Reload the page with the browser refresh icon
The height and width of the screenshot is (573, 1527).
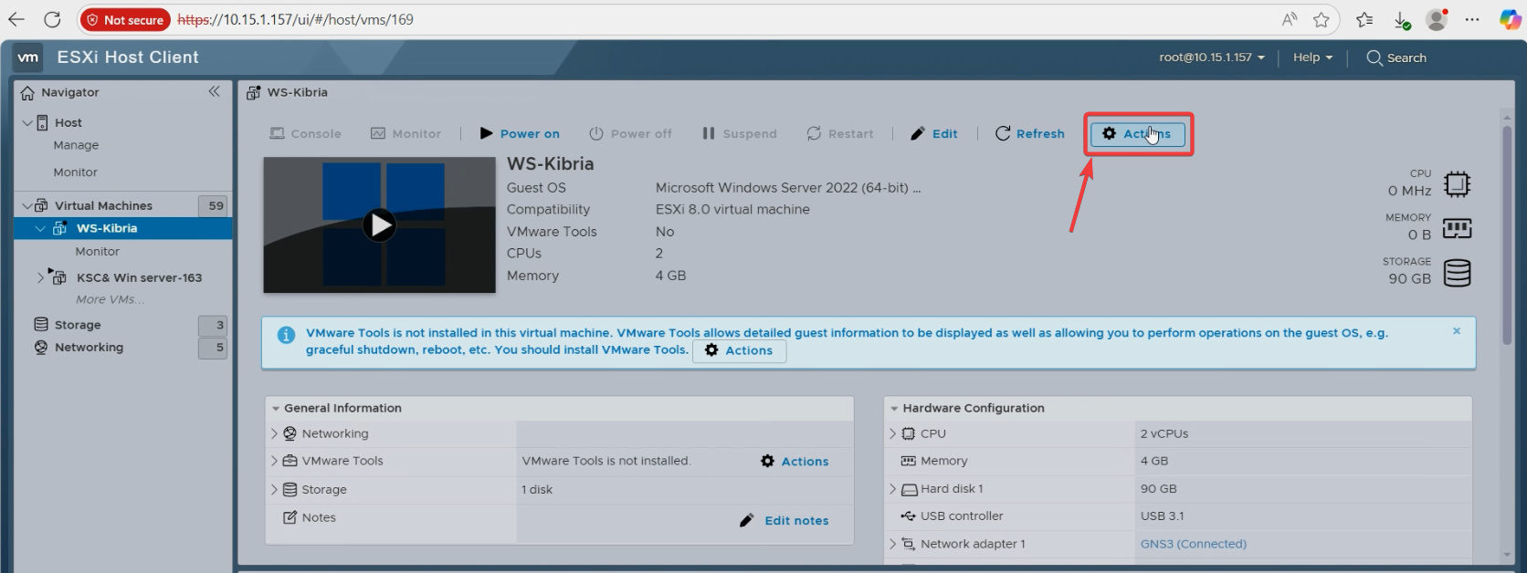pyautogui.click(x=52, y=19)
